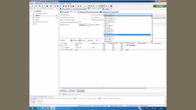
Task: Click the HeidiSQL icon in the taskbar
Action: (x=53, y=108)
